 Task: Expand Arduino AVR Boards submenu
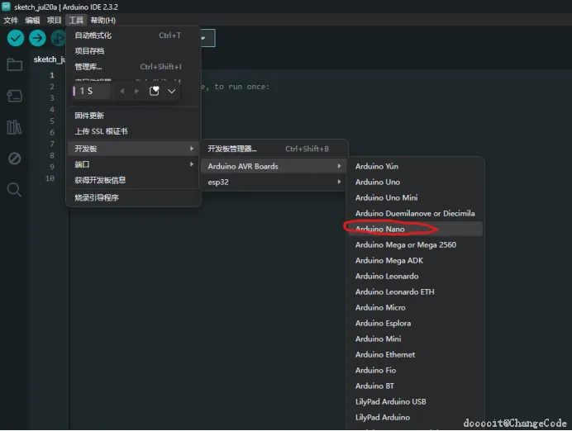[x=274, y=166]
